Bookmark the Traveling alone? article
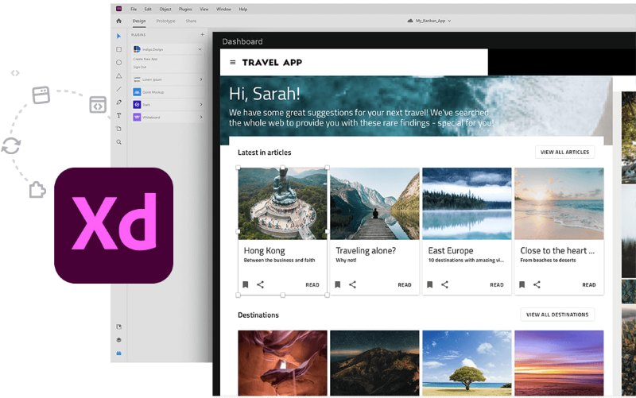Screen dimensions: 636x398 pos(337,284)
